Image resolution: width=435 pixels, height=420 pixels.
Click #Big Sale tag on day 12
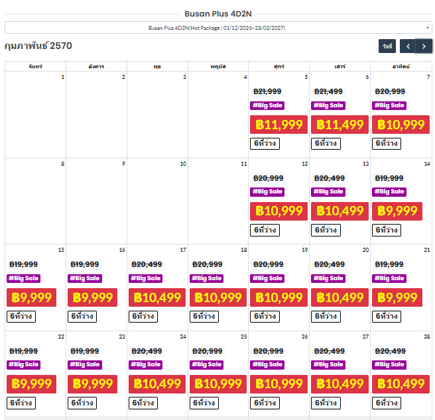(x=267, y=192)
